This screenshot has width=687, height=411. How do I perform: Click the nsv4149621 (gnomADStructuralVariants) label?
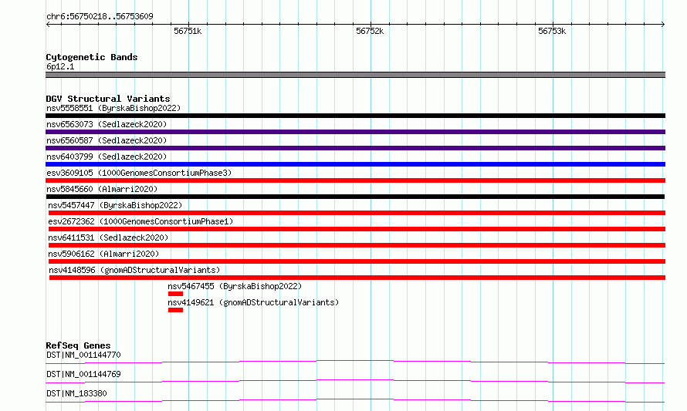tap(253, 302)
